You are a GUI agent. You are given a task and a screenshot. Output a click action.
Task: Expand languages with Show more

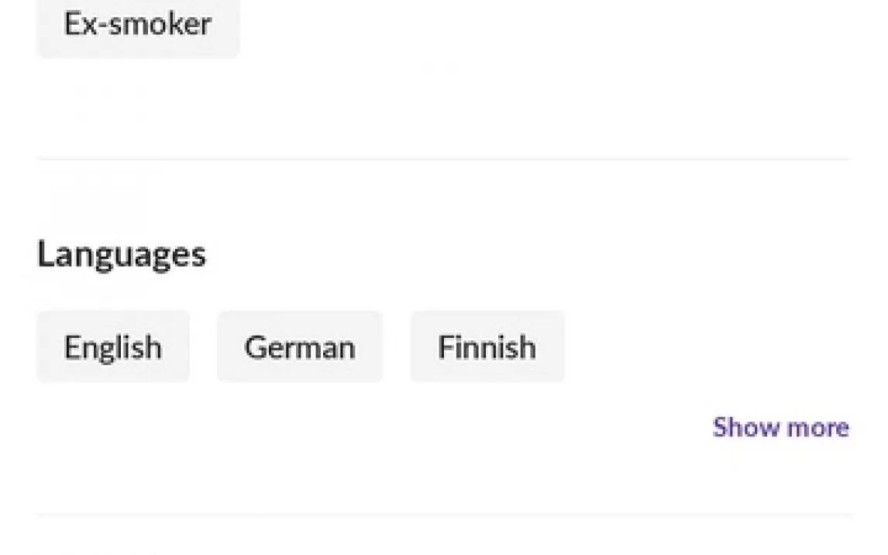pos(780,427)
